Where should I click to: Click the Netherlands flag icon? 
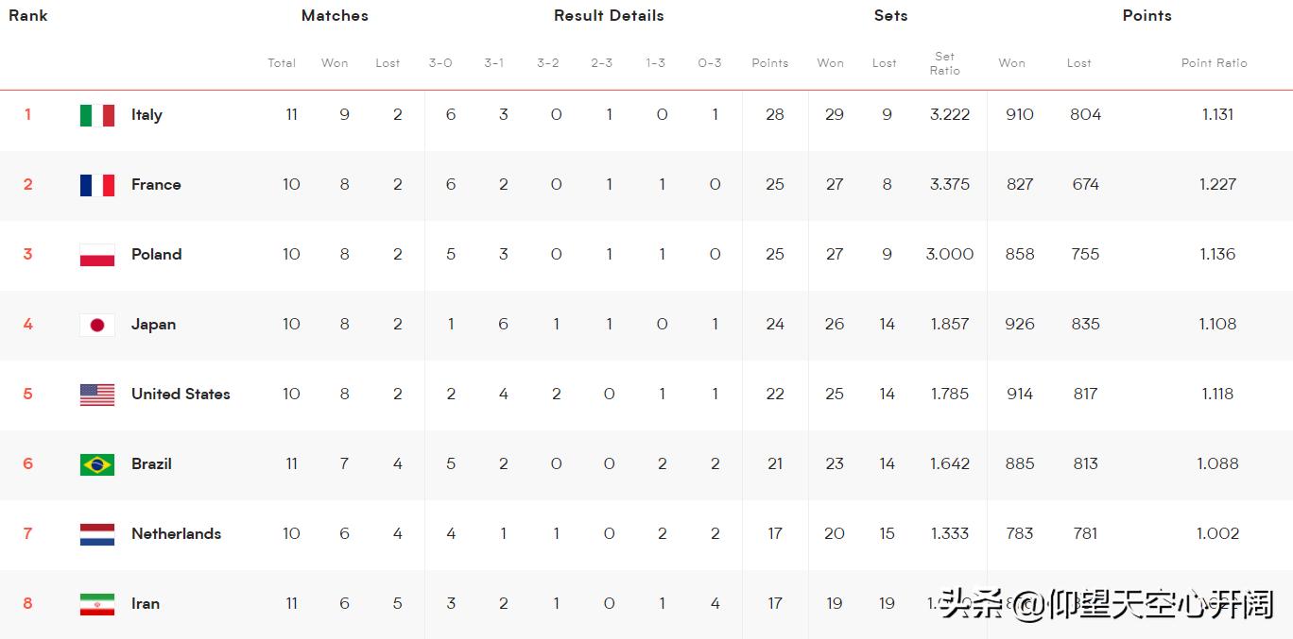(97, 534)
